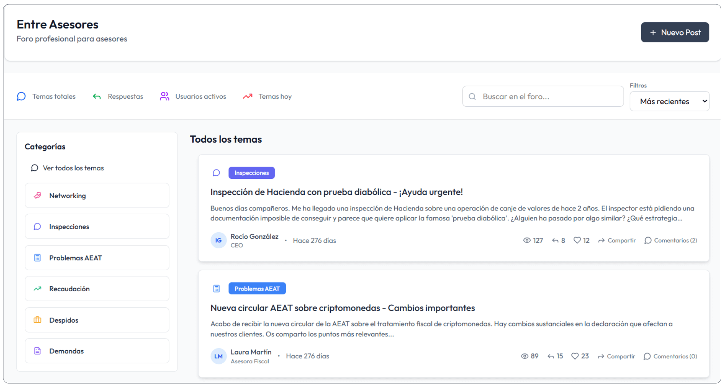This screenshot has height=387, width=727.
Task: Click the Networking handshake icon in Categorías
Action: point(37,196)
